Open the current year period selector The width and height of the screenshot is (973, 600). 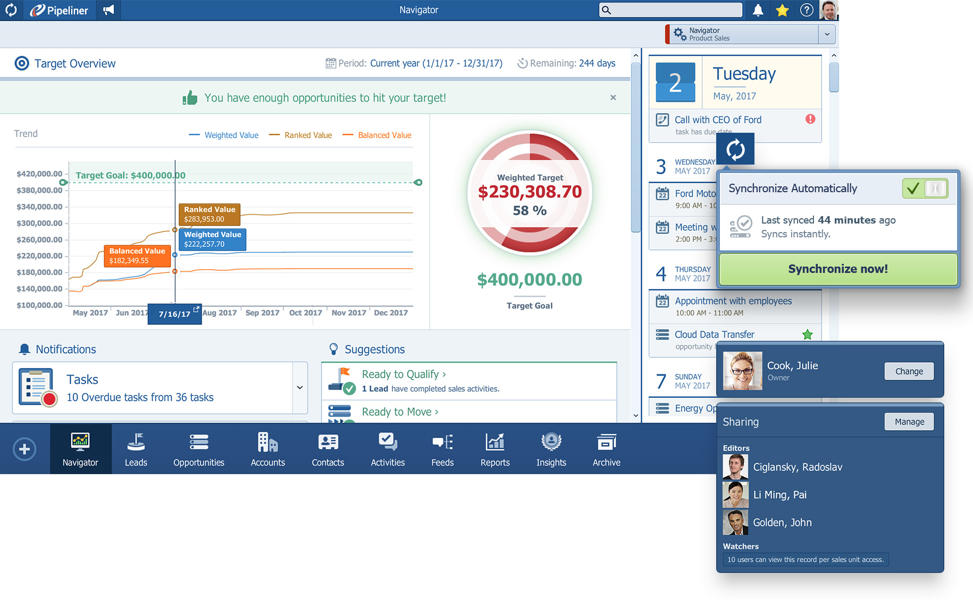tap(436, 63)
